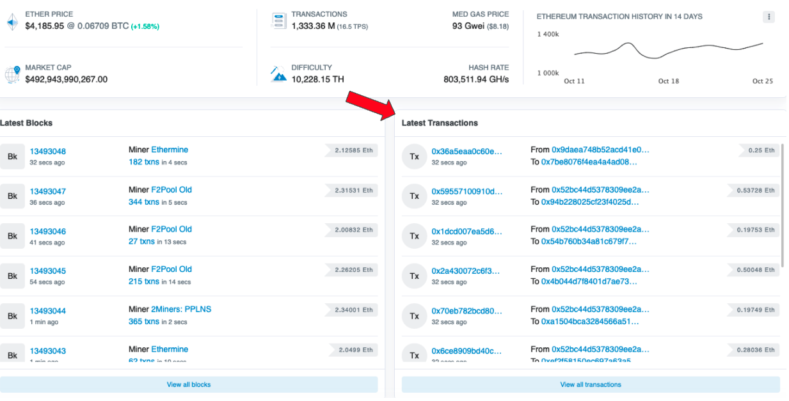Click the Market Cap globe icon

point(12,74)
